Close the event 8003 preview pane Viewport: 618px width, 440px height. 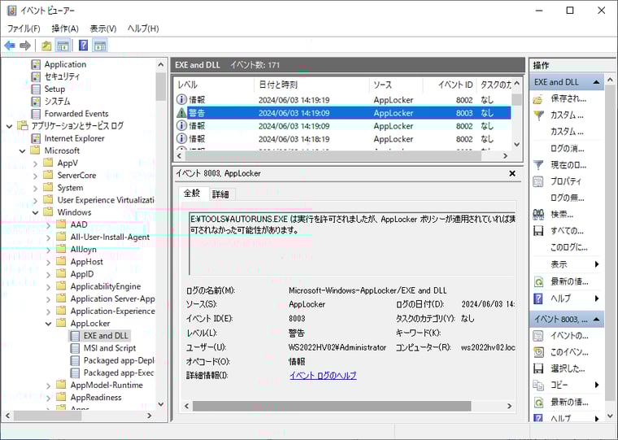[512, 173]
